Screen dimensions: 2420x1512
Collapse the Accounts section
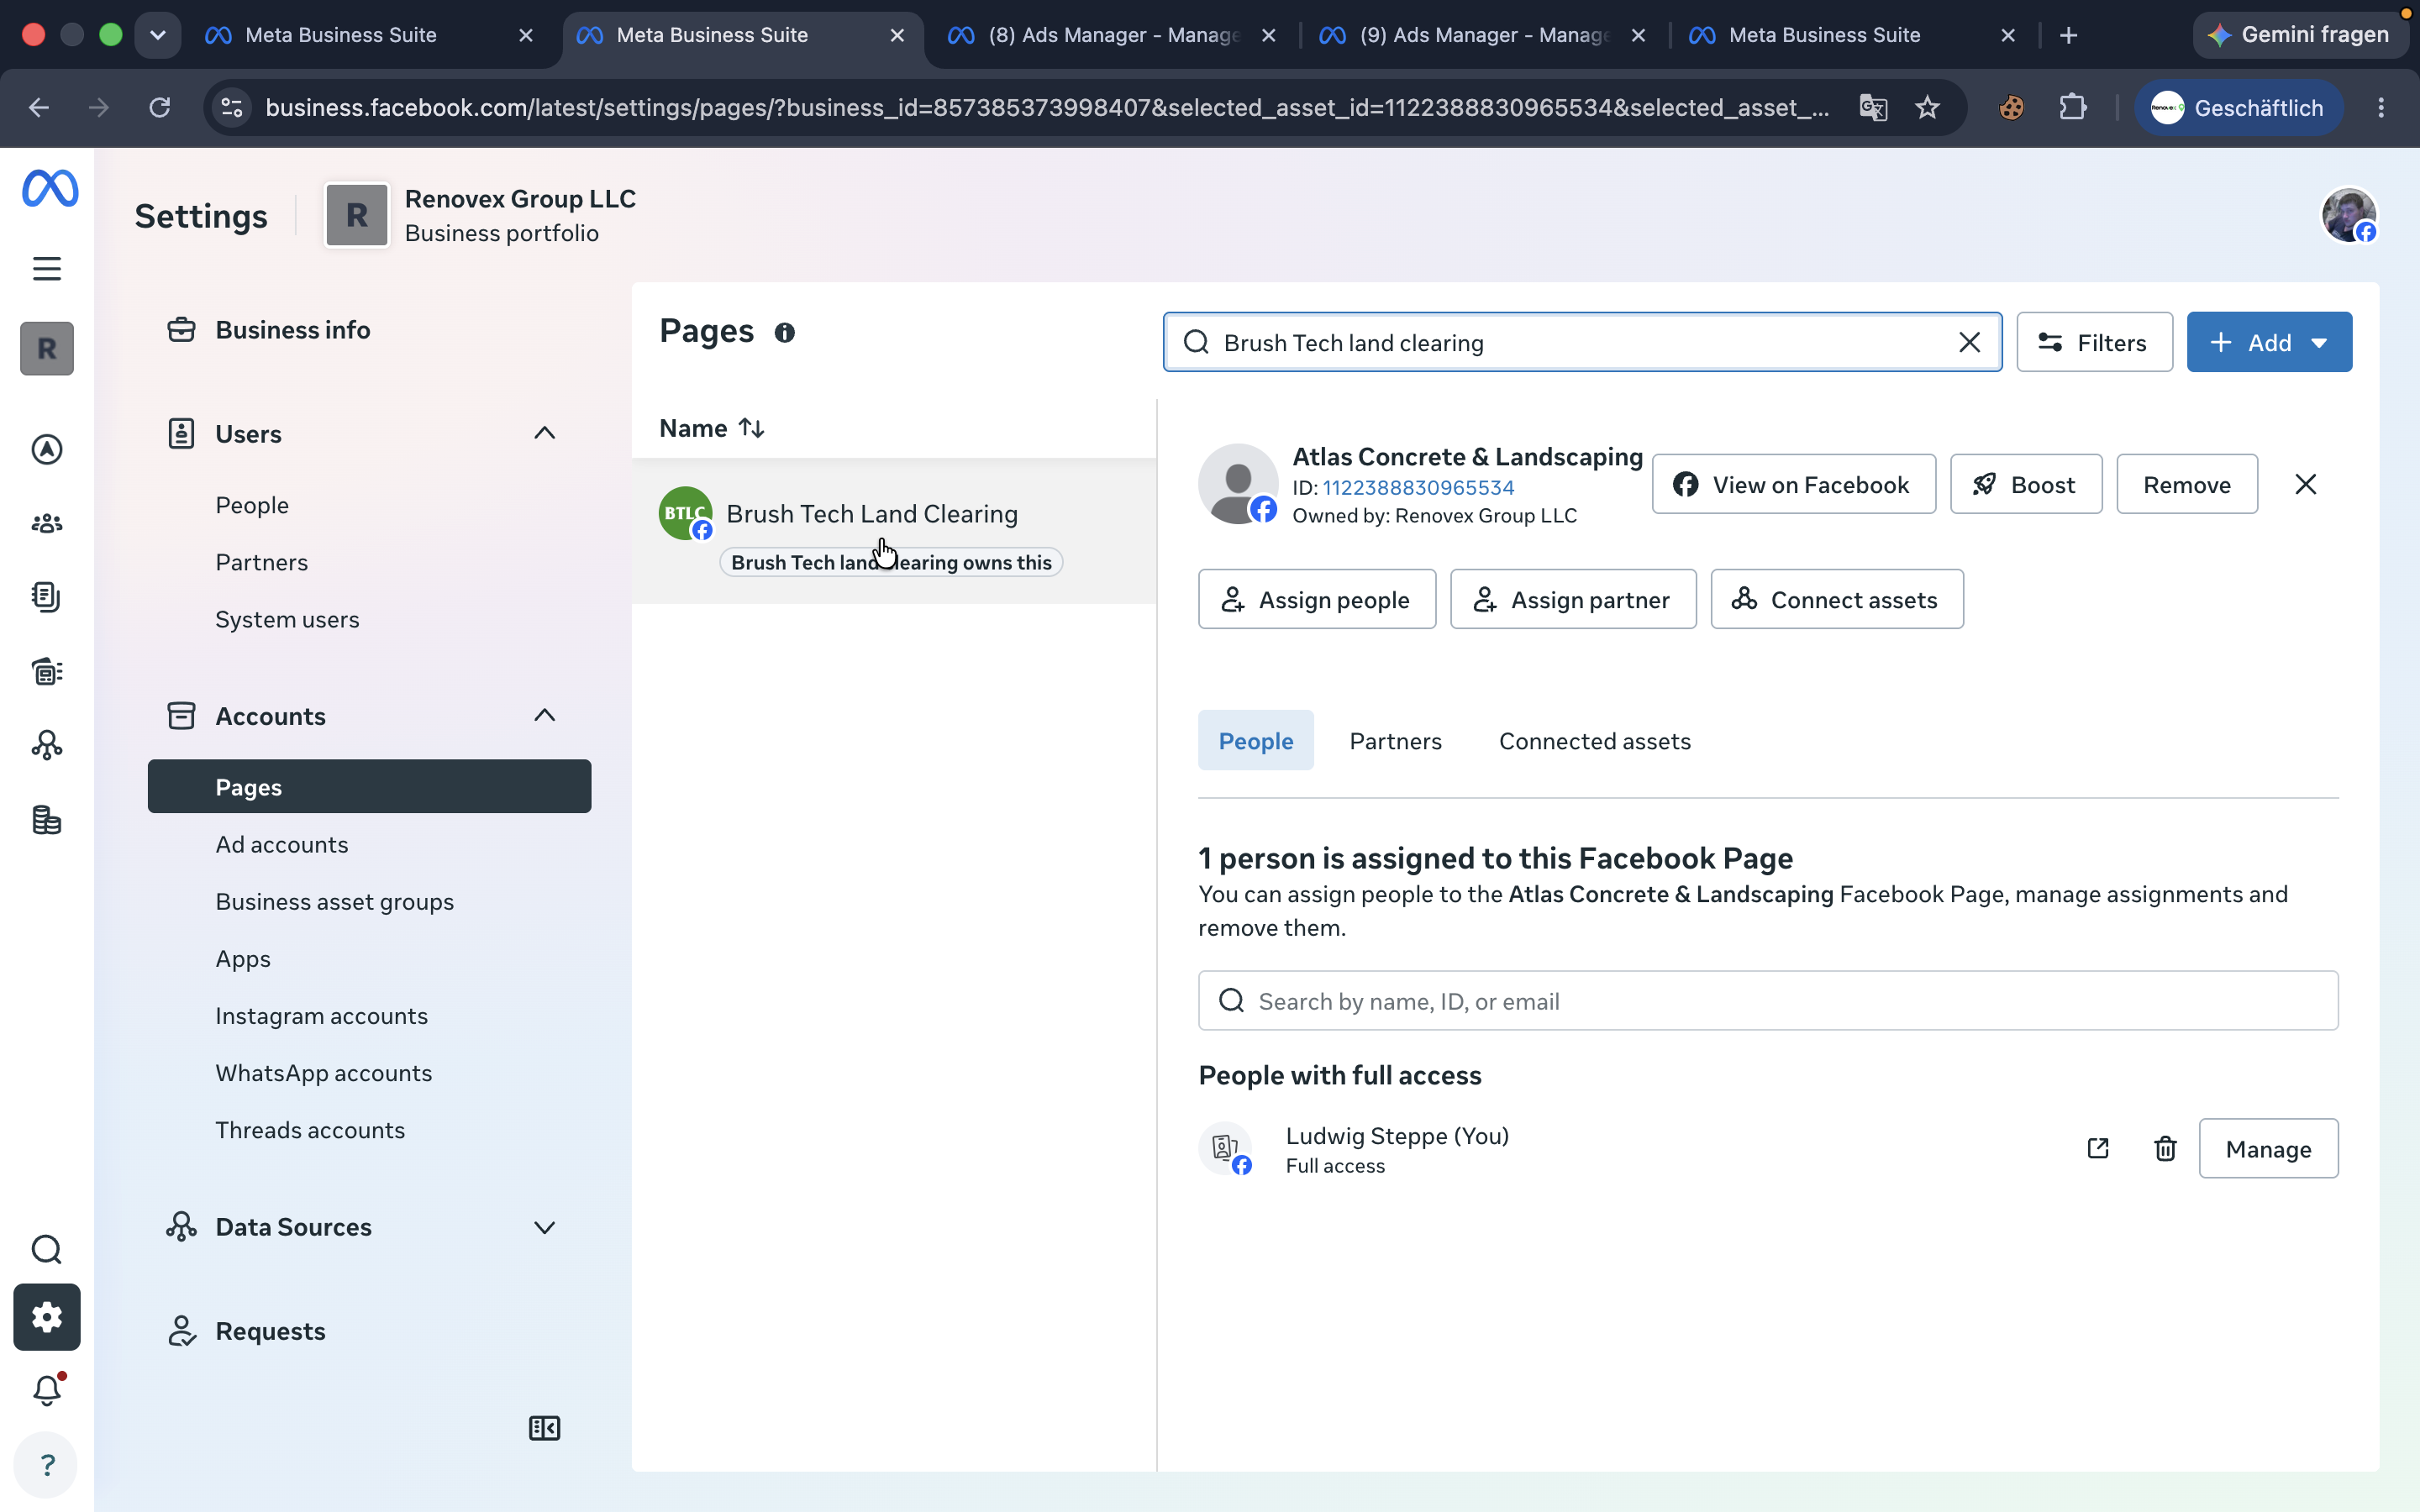pos(544,715)
